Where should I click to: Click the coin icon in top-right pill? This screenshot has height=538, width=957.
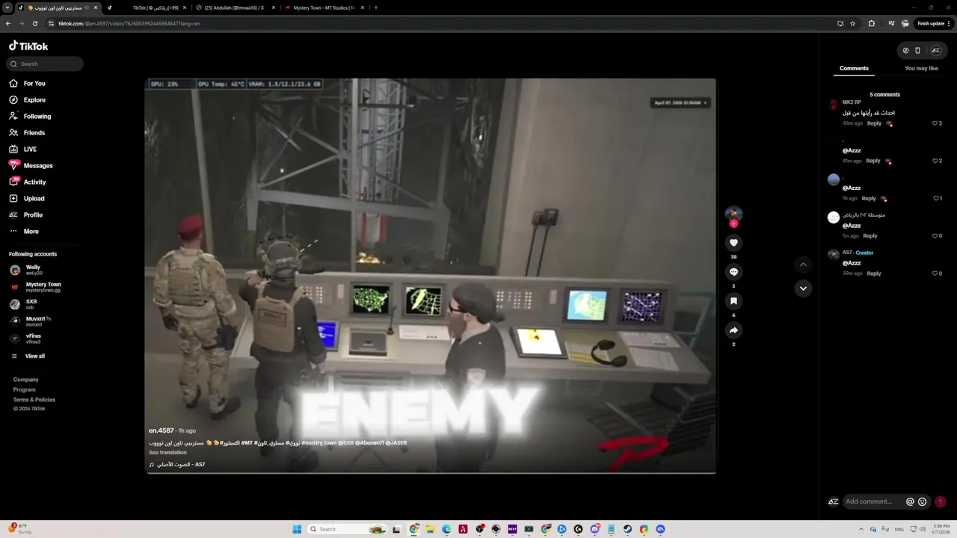coord(905,51)
